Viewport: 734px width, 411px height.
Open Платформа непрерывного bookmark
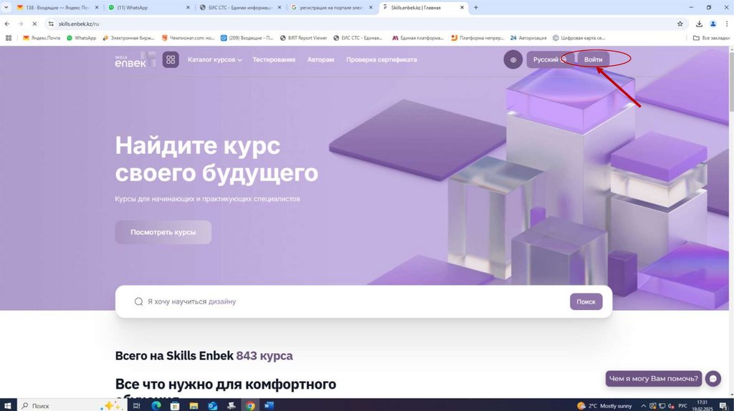coord(478,38)
